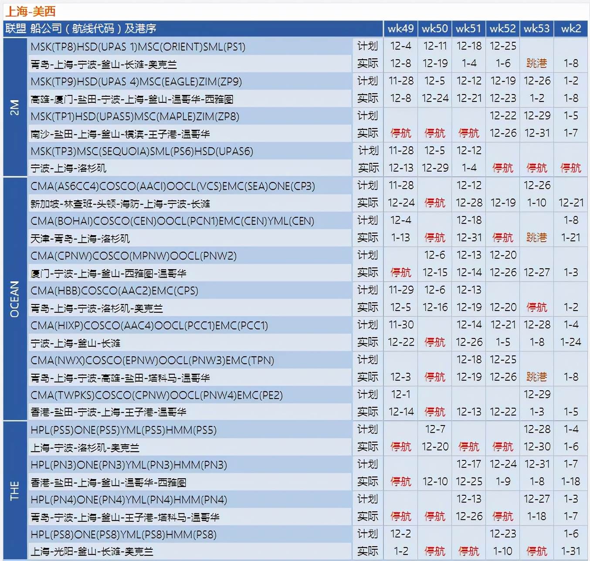Click the MSK(TP9)HSD(UPAS 4) service row
Image resolution: width=590 pixels, height=561 pixels.
pyautogui.click(x=190, y=81)
